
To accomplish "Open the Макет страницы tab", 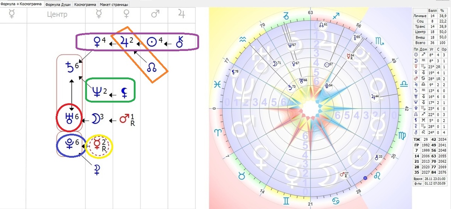I will click(x=114, y=5).
